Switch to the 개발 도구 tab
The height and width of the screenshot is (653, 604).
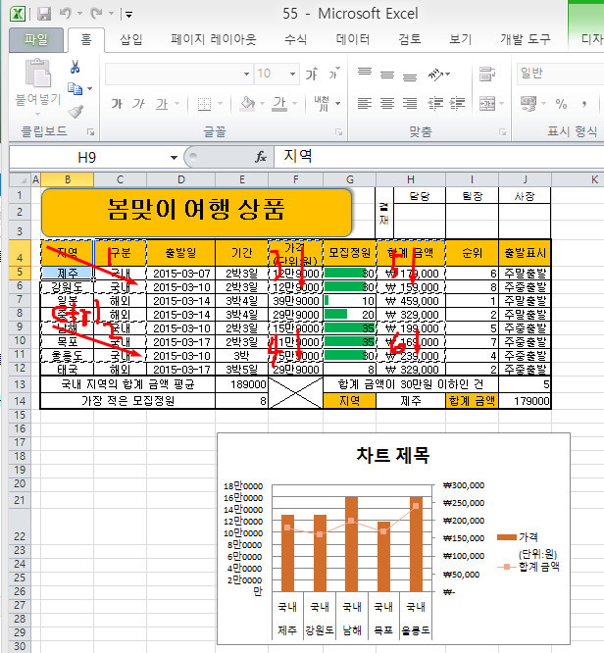click(526, 39)
